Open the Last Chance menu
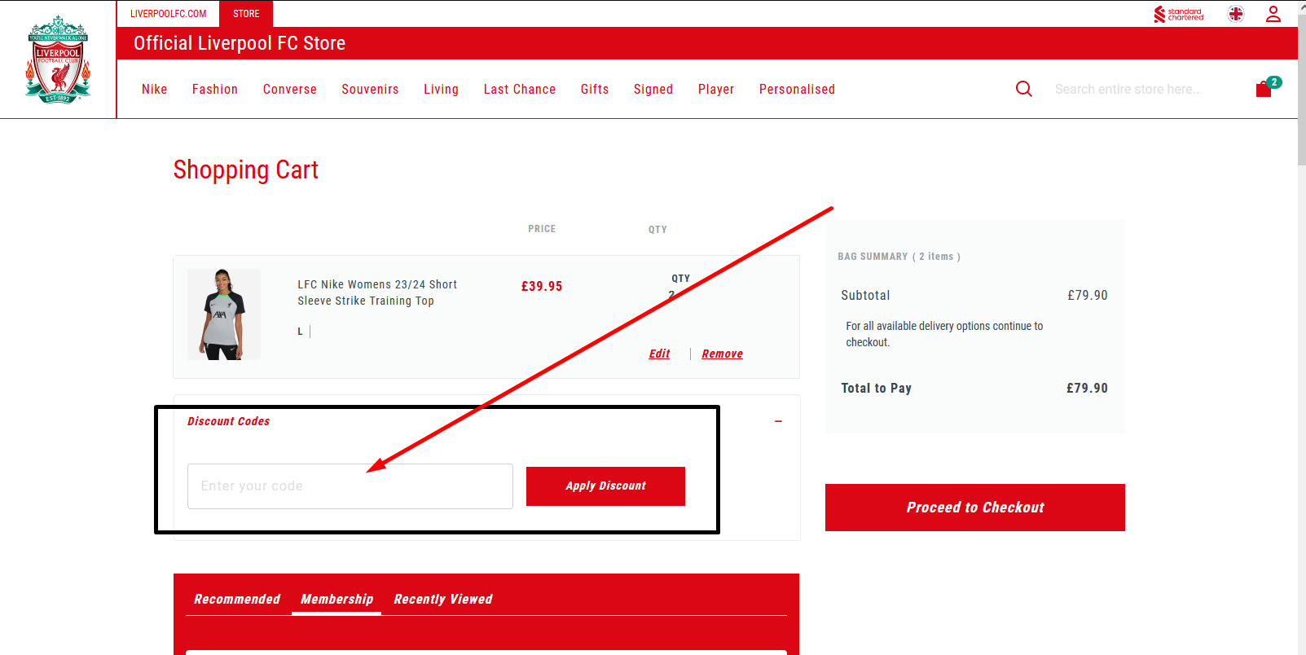The image size is (1306, 655). tap(519, 90)
